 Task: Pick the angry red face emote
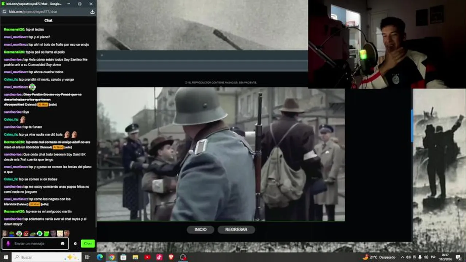26,233
